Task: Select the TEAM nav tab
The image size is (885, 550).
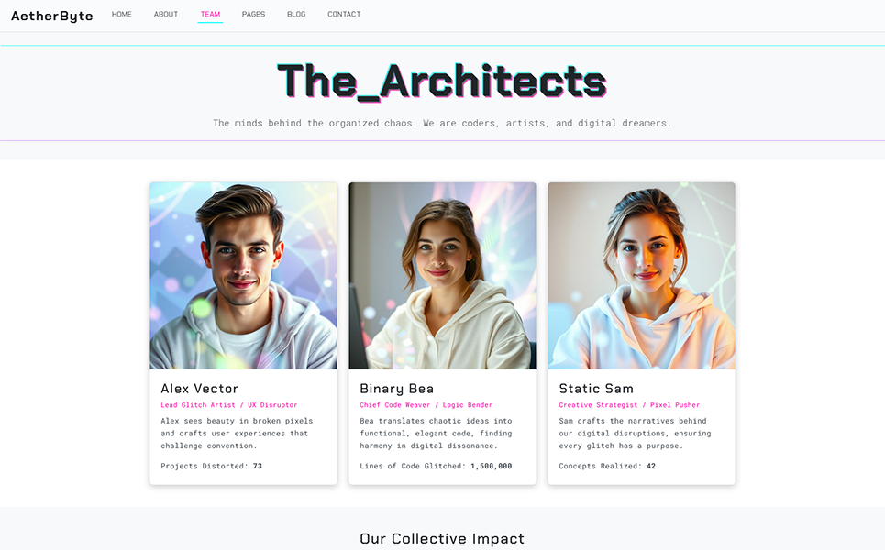Action: click(x=210, y=14)
